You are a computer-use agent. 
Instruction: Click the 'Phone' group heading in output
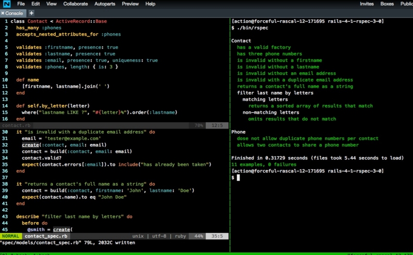pyautogui.click(x=238, y=132)
